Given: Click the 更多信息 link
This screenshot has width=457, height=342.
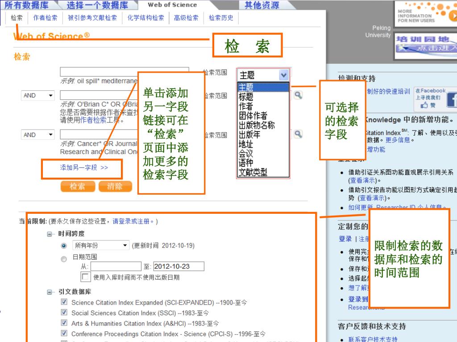Looking at the screenshot, I should [x=398, y=140].
